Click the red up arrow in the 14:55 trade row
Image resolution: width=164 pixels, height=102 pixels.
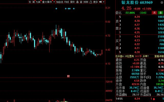[x=154, y=99]
